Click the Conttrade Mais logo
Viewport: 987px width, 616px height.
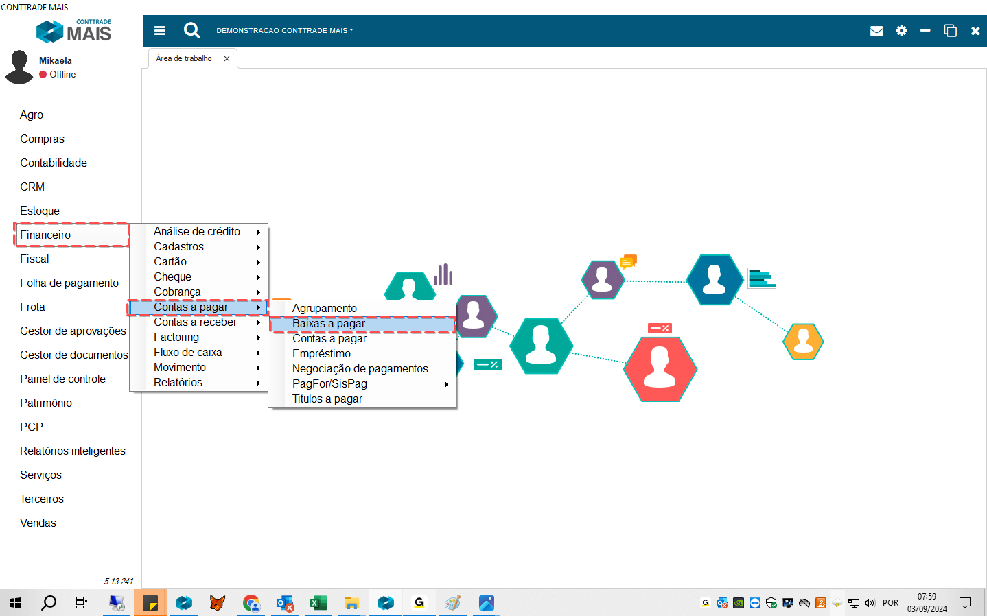[x=73, y=31]
